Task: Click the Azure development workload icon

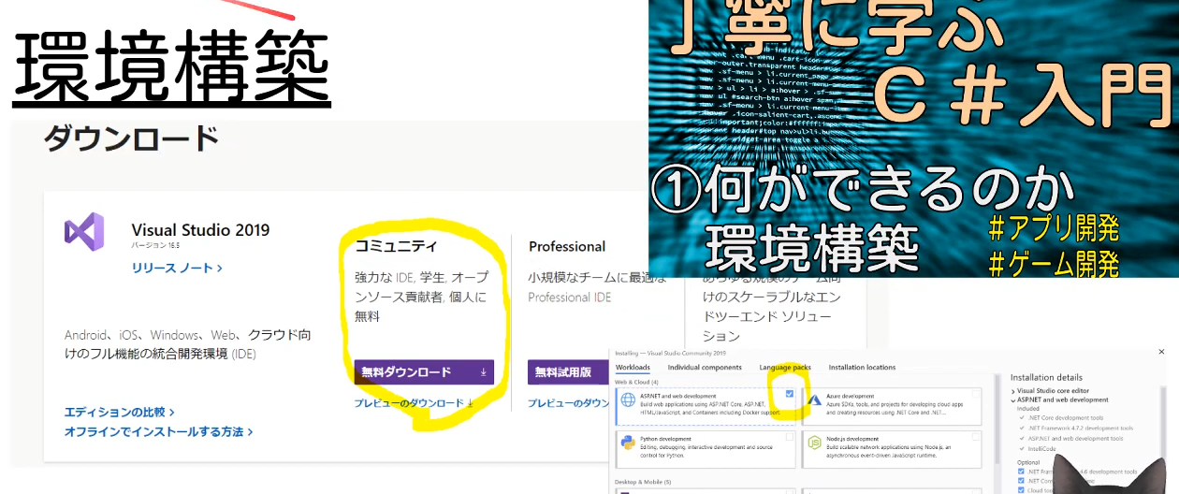Action: click(x=814, y=400)
